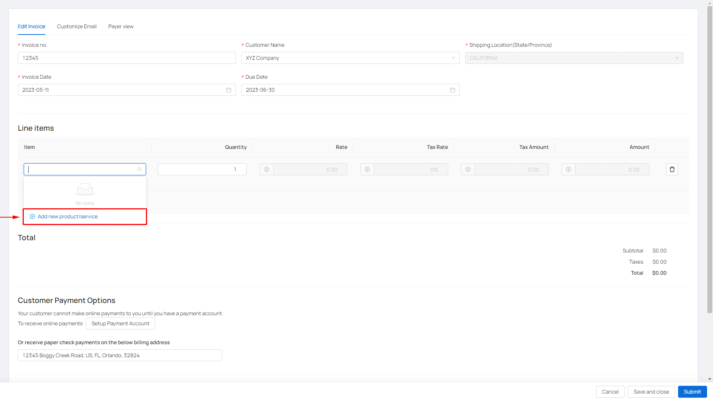Open Invoice Date calendar icon
713x401 pixels.
click(229, 90)
